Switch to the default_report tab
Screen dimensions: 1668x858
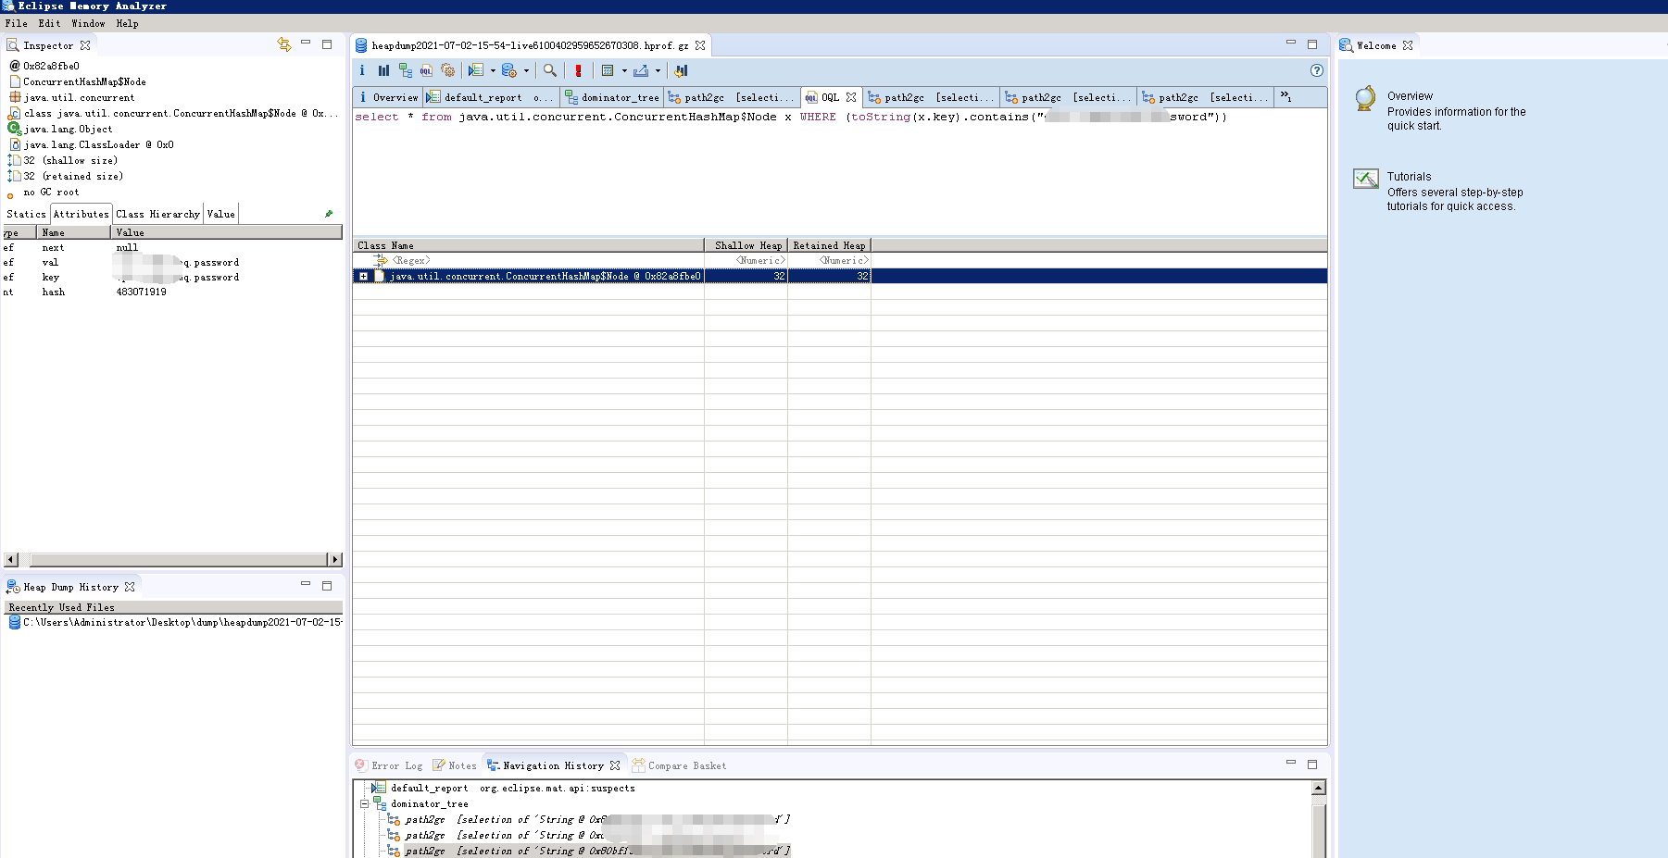[491, 97]
